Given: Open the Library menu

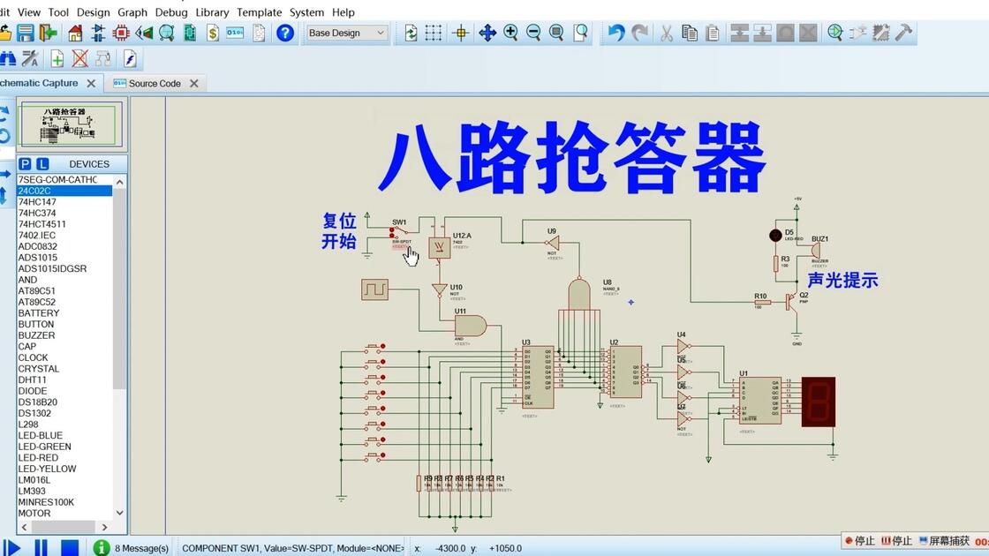Looking at the screenshot, I should tap(212, 12).
